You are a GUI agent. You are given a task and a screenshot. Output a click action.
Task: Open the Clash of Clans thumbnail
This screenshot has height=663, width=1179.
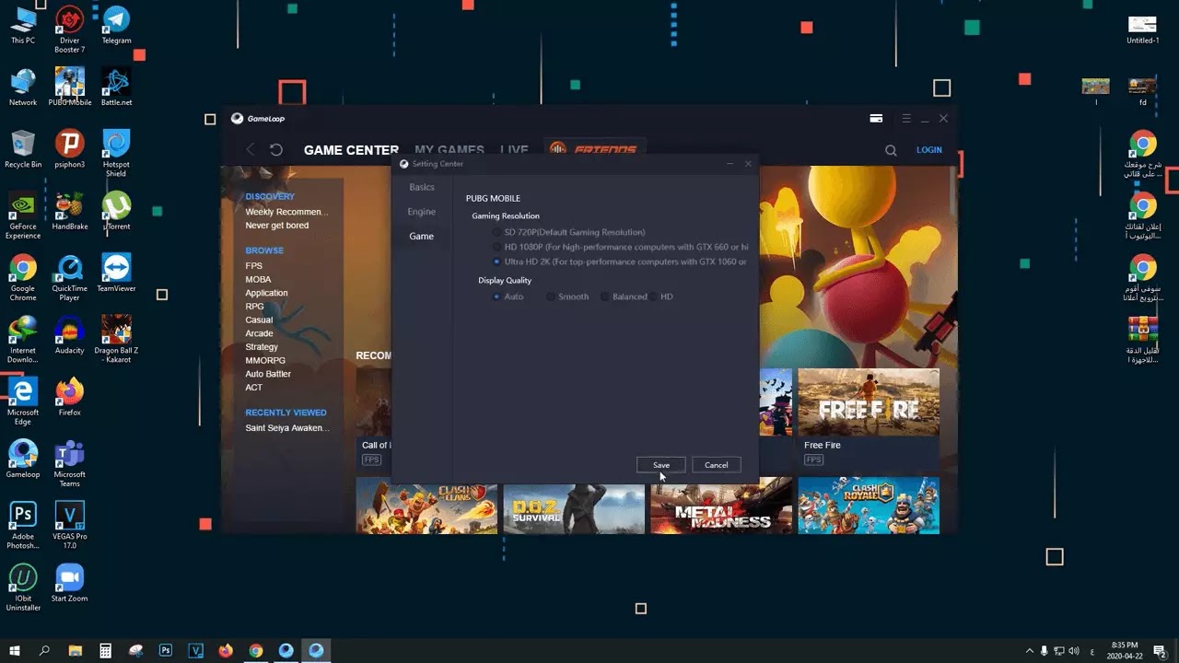[426, 506]
